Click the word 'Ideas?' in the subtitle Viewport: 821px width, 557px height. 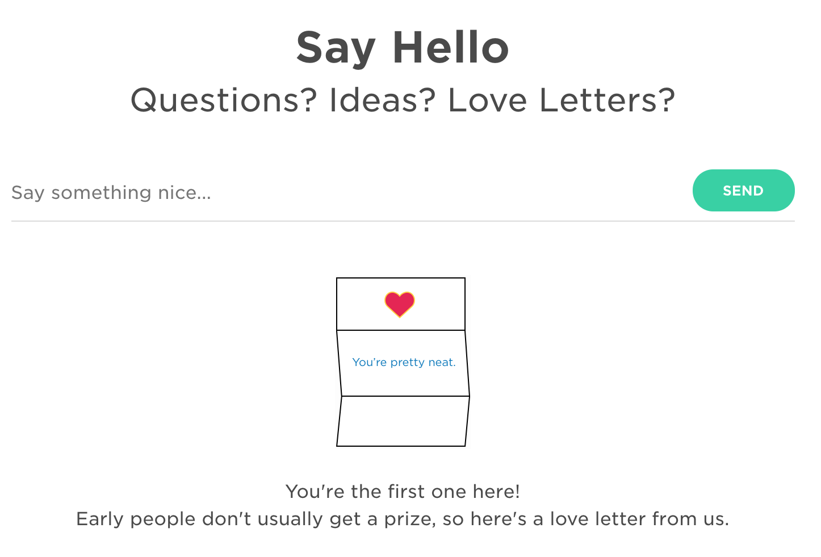382,100
